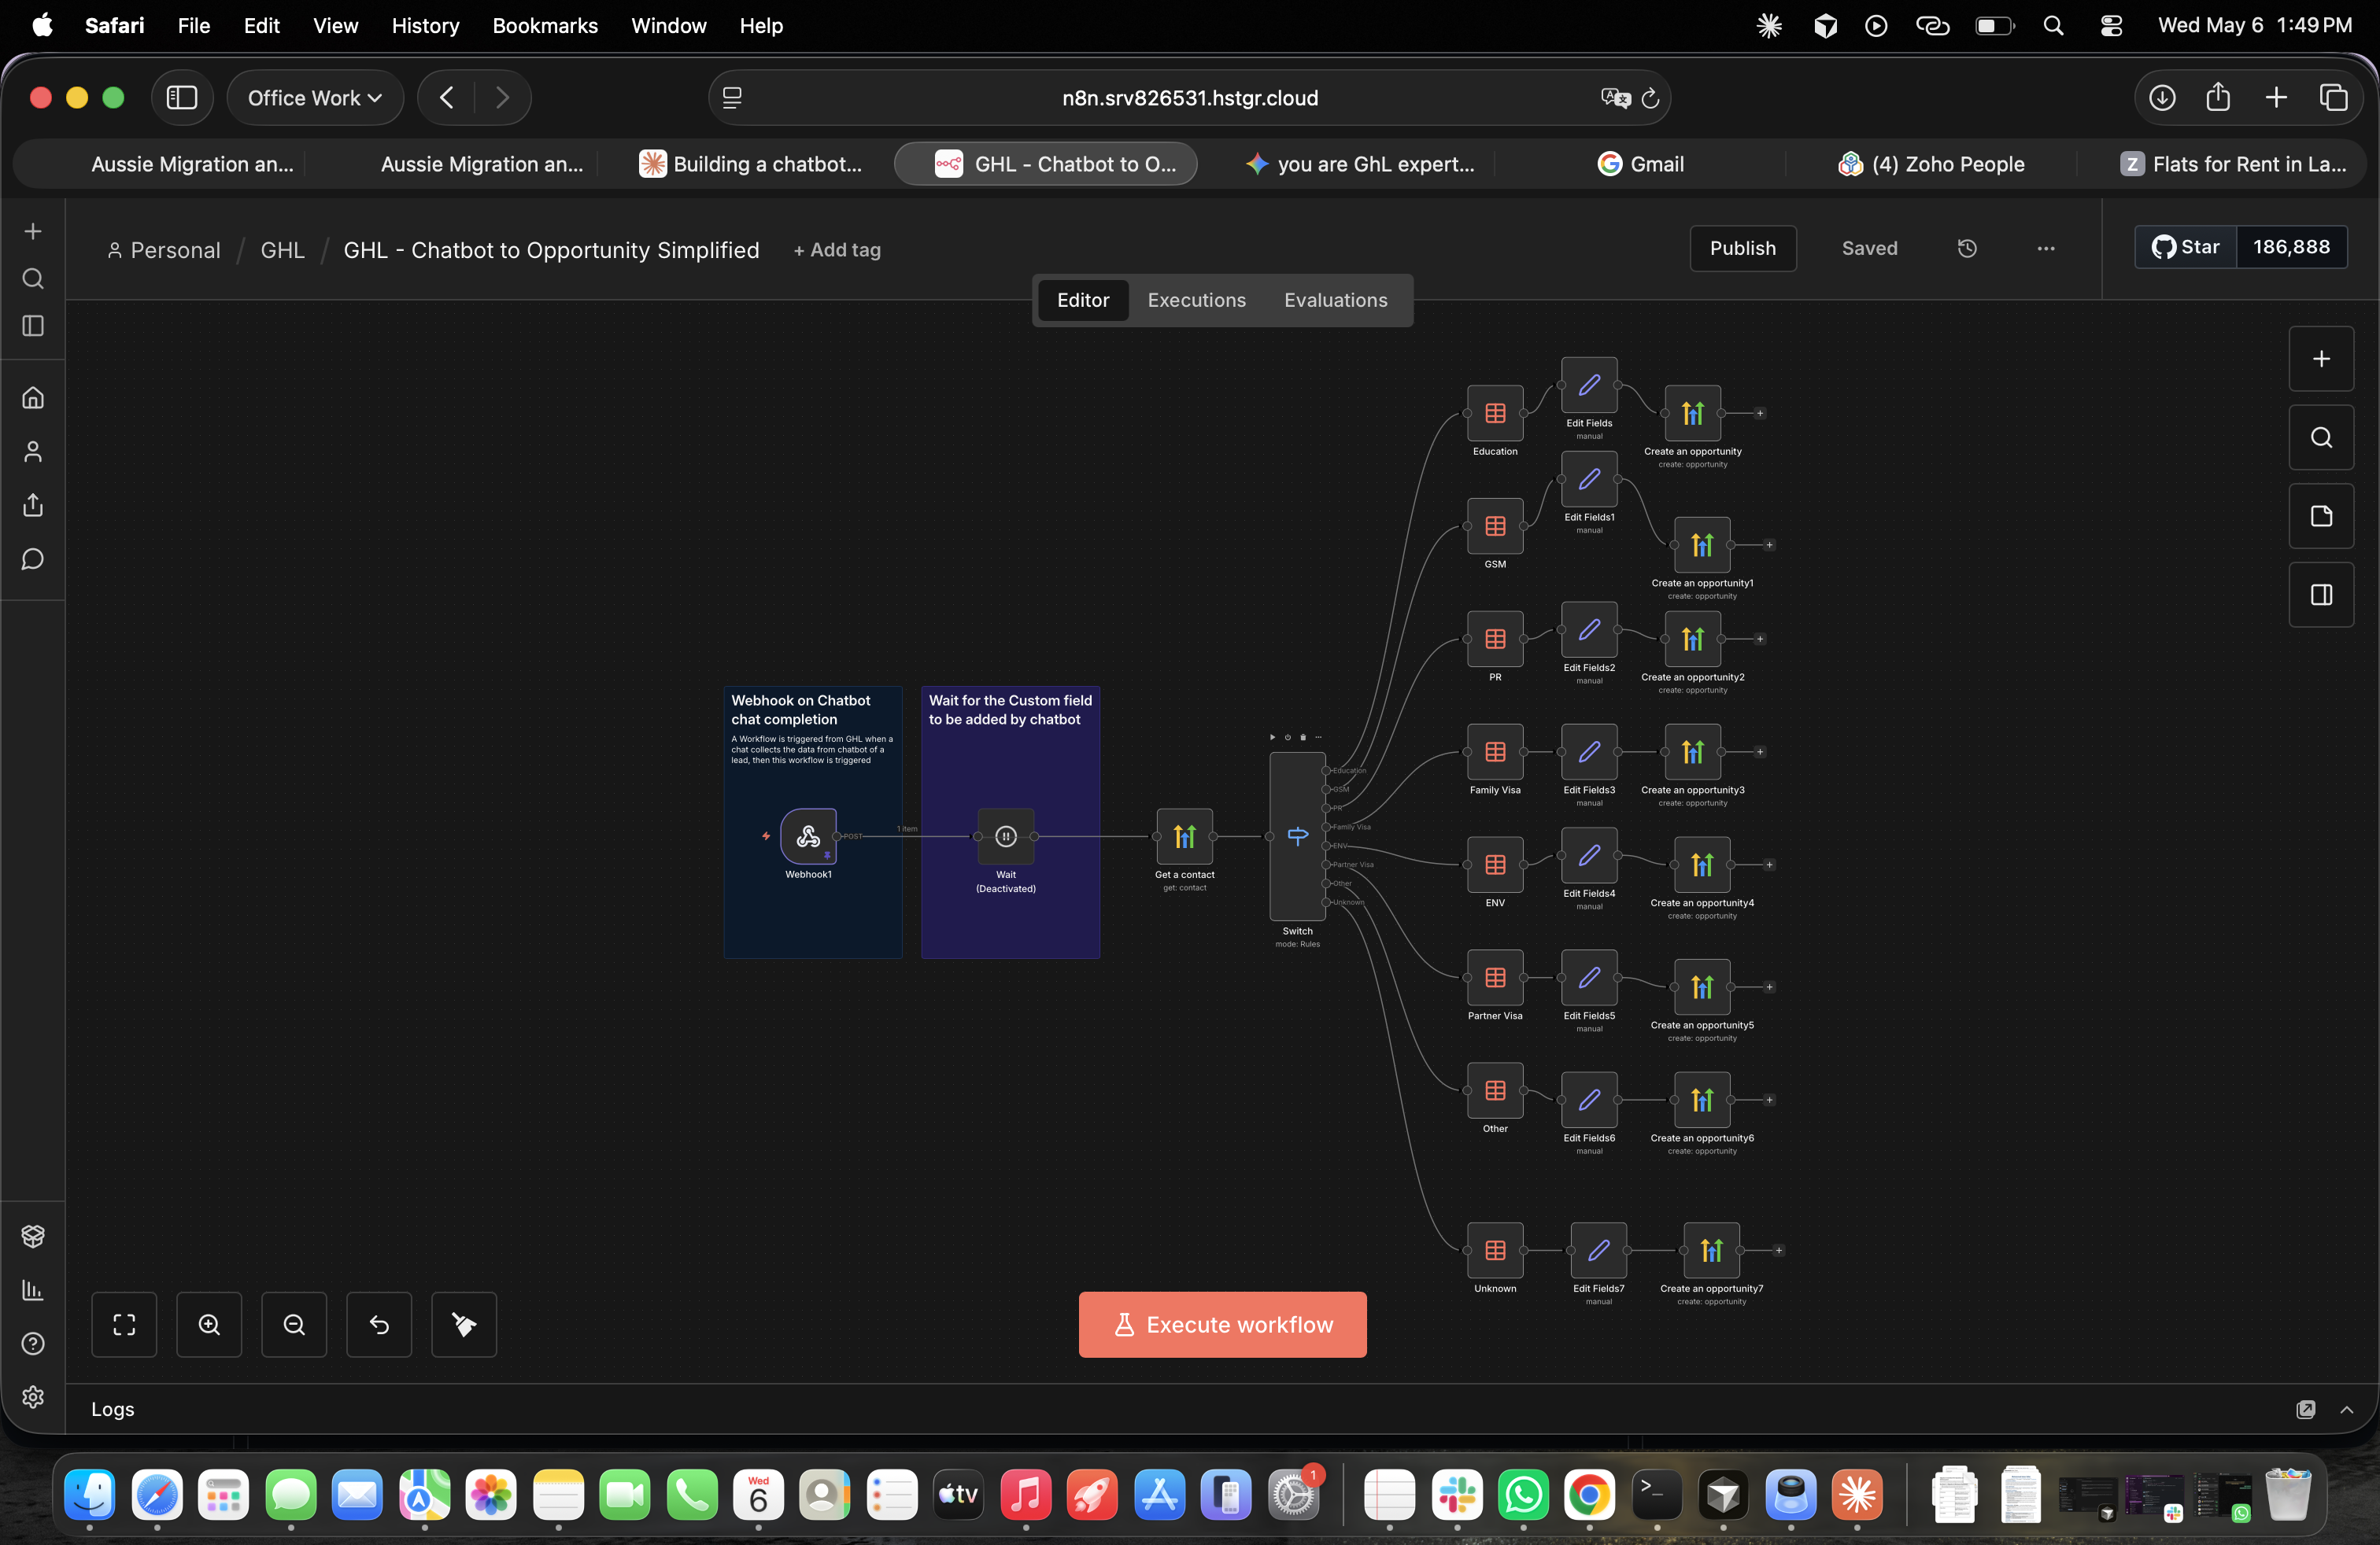This screenshot has height=1545, width=2380.
Task: Open the GSM table node
Action: 1494,525
